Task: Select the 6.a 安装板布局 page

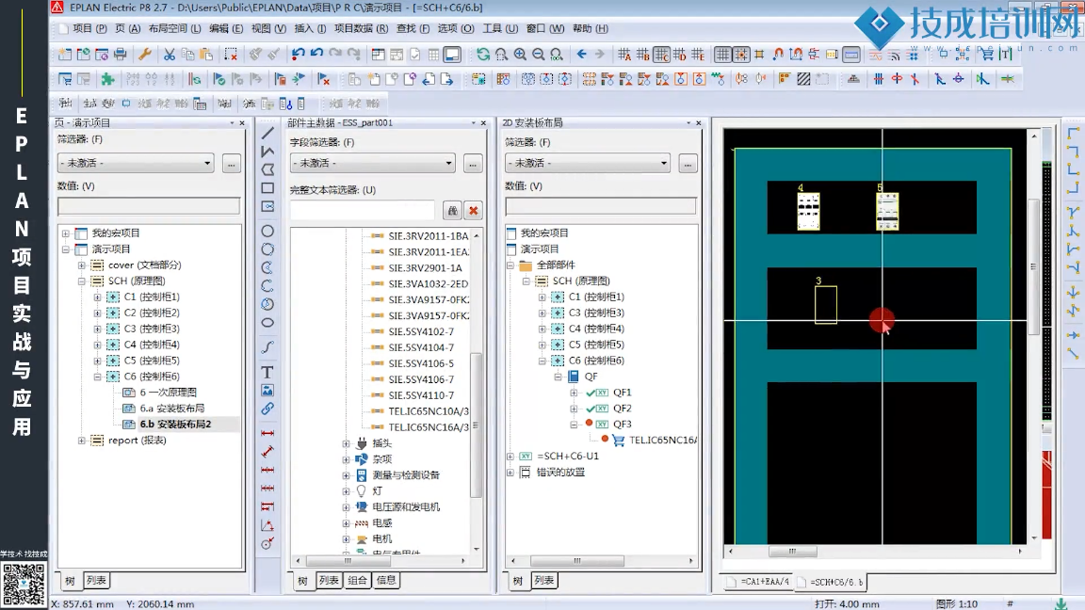Action: pos(171,408)
